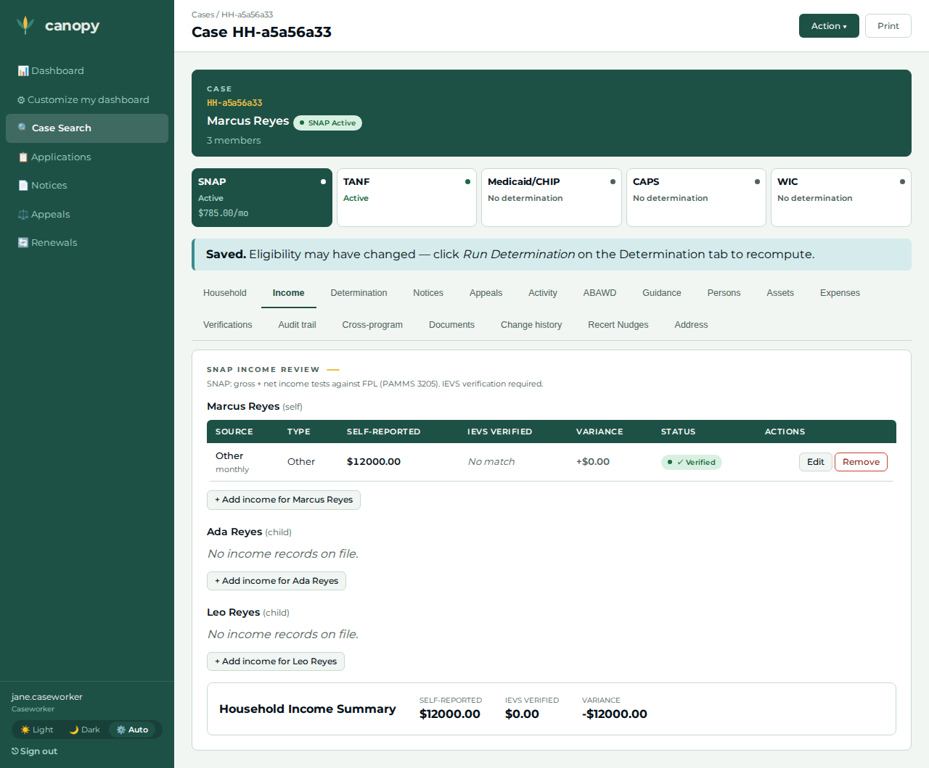Open the Verifications tab
The height and width of the screenshot is (768, 929).
pyautogui.click(x=228, y=325)
